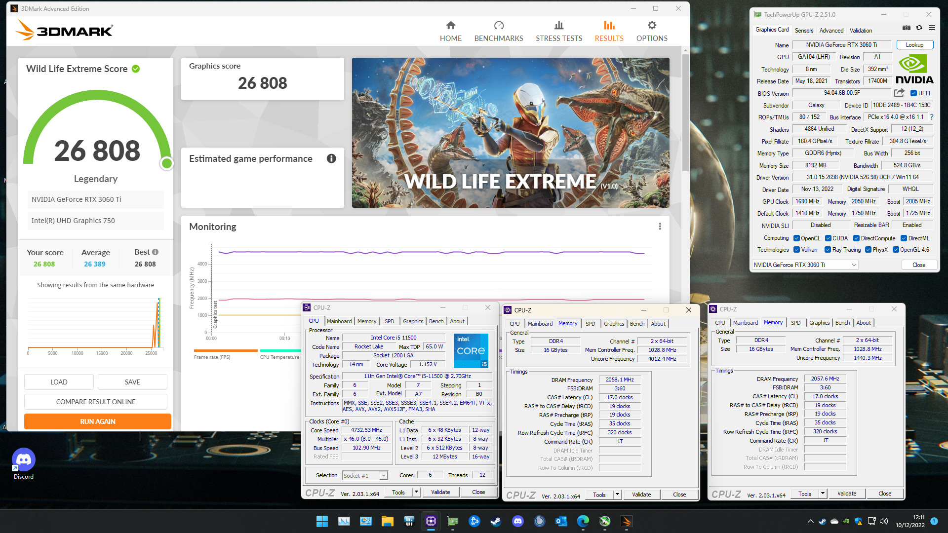
Task: Open STRESS TESTS in 3DMark
Action: (x=559, y=31)
